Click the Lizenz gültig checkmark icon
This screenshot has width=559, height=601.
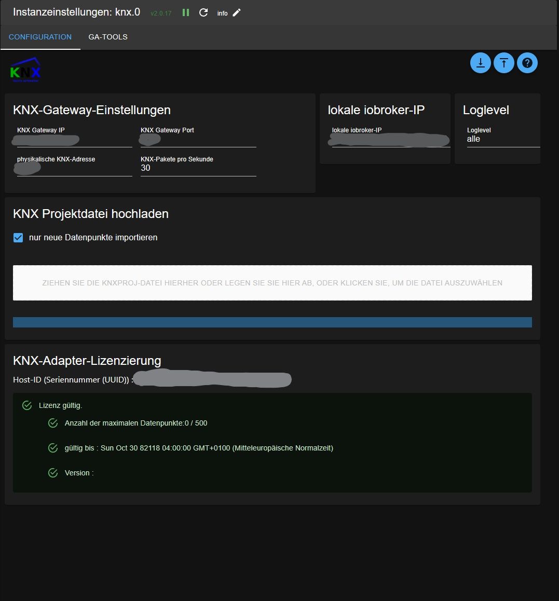pos(27,405)
